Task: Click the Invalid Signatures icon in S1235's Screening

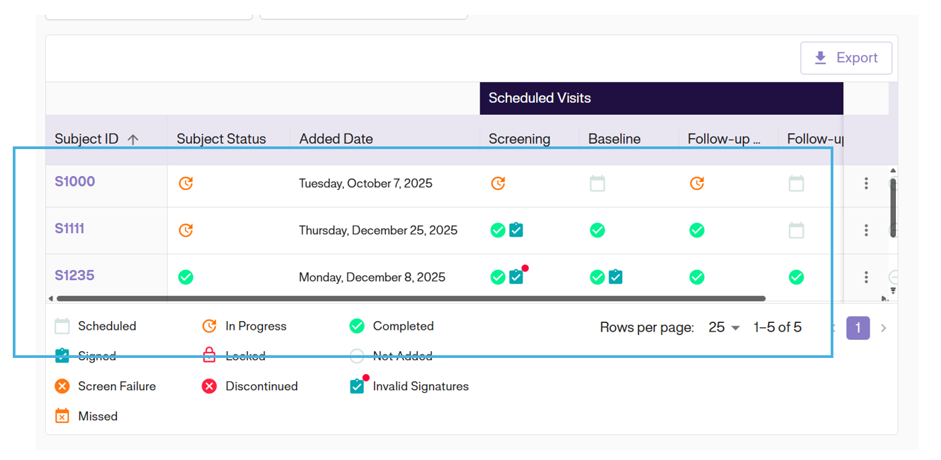Action: click(517, 277)
